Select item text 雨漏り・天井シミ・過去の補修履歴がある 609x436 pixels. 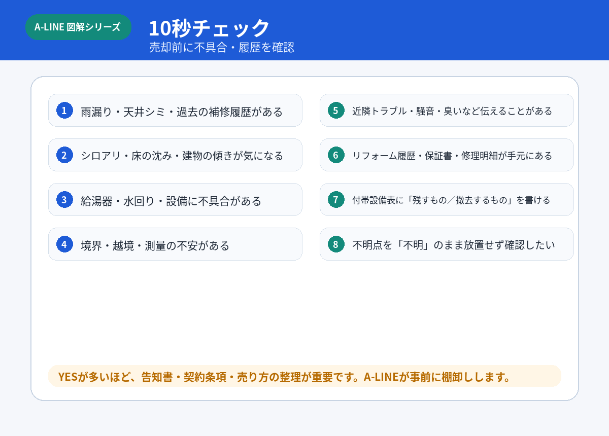pyautogui.click(x=182, y=112)
